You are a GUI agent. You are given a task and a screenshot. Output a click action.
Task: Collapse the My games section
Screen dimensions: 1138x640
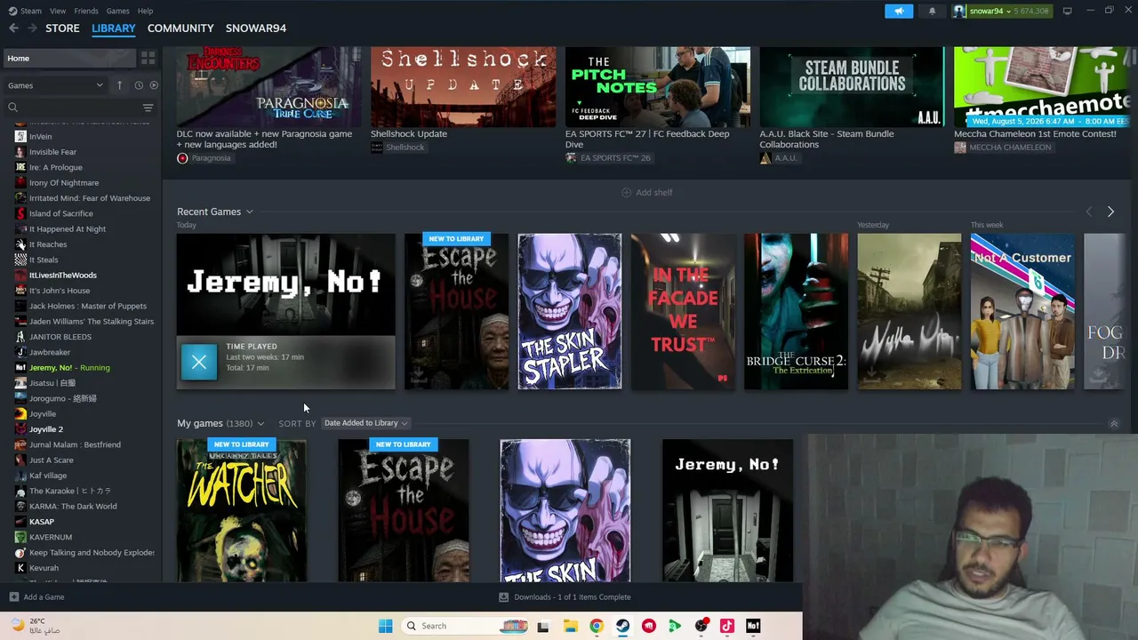(x=1113, y=424)
